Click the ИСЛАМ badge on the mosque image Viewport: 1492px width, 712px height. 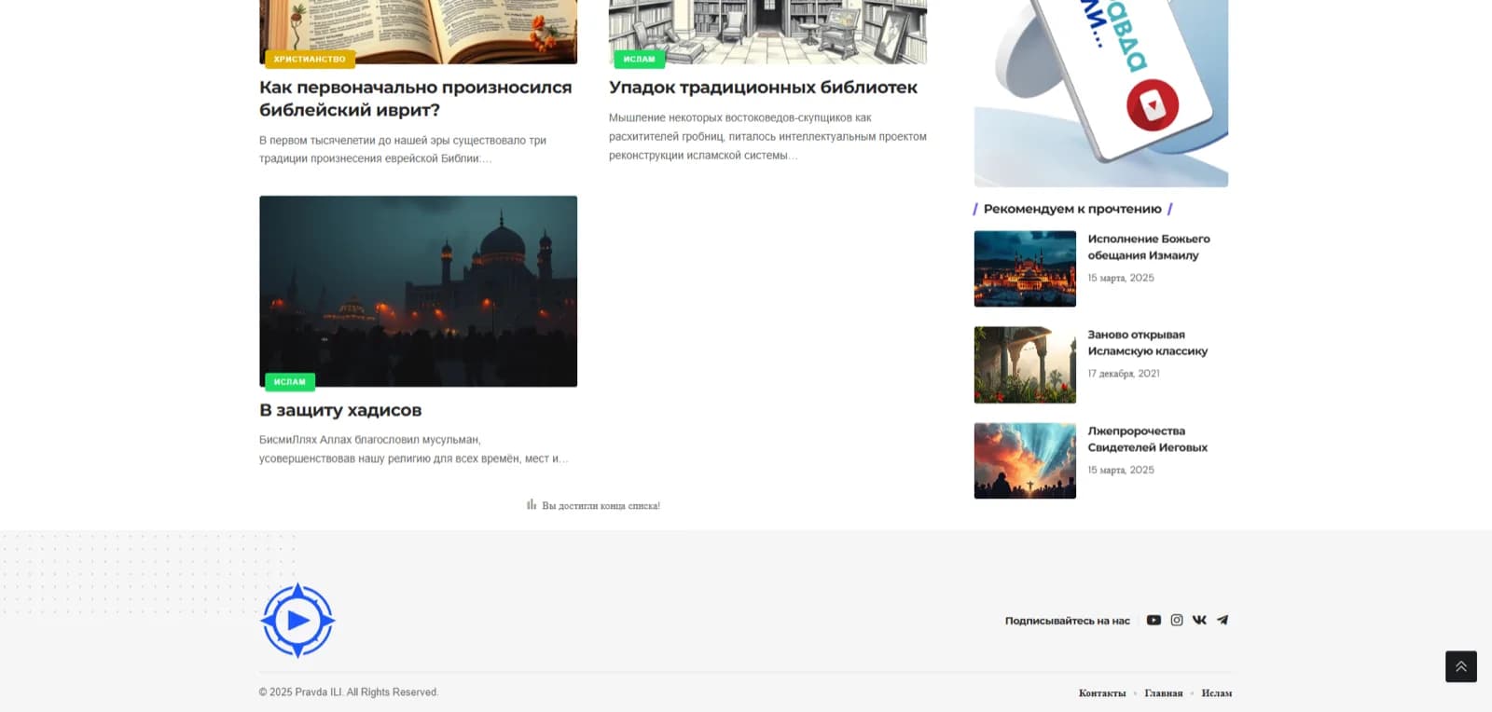pos(290,381)
